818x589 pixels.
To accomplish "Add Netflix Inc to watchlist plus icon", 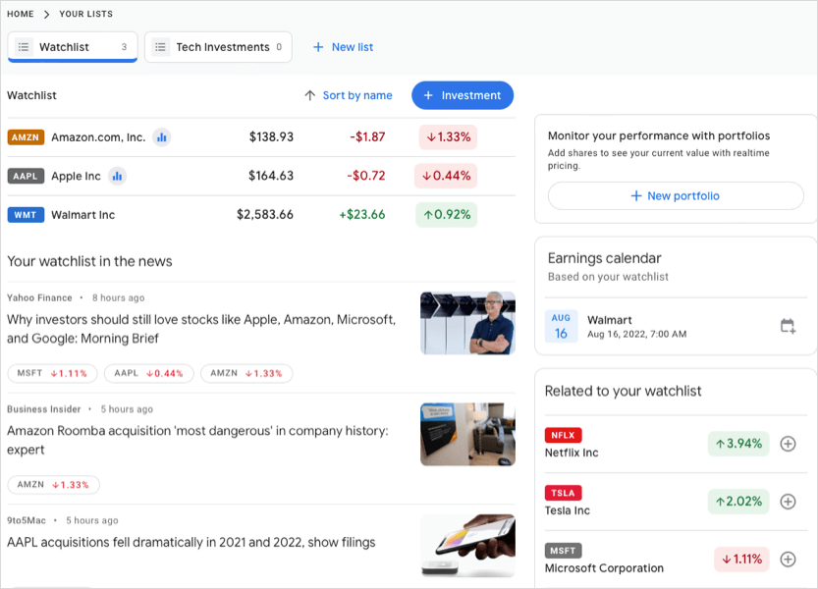I will click(788, 444).
